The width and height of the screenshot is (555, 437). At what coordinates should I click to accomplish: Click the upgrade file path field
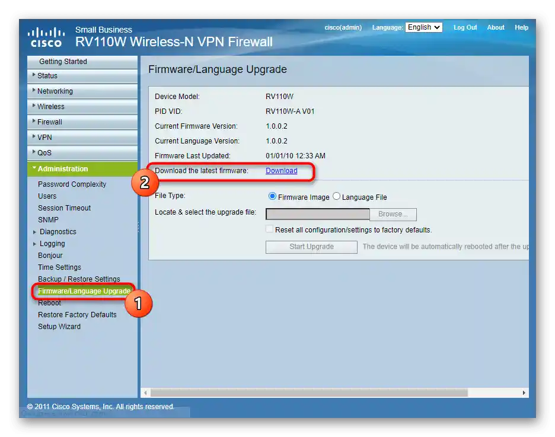tap(317, 214)
